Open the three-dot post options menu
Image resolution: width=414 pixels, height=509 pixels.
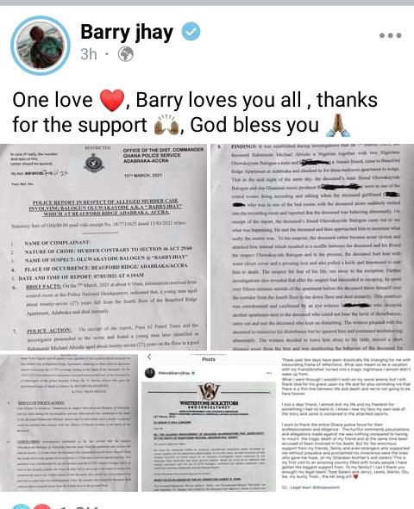(x=390, y=35)
